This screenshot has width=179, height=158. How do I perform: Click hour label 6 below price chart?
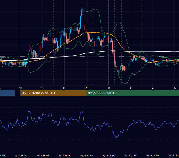coord(175,88)
